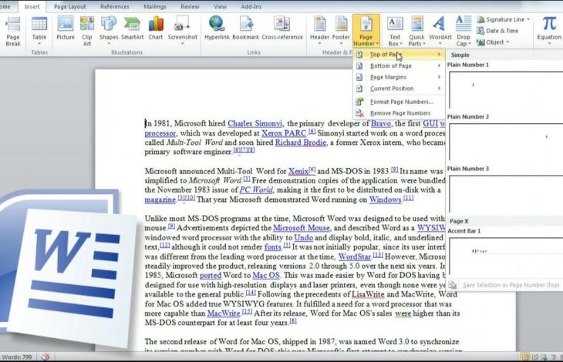
Task: Insert an Equation
Action: [549, 31]
